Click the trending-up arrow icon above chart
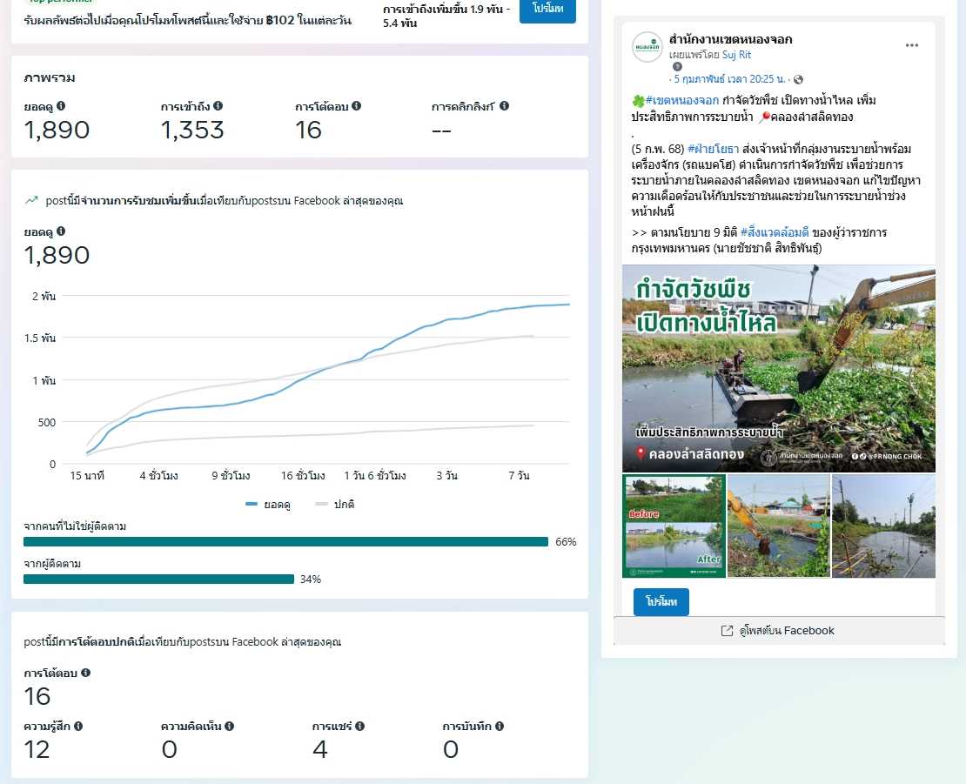 (x=31, y=200)
